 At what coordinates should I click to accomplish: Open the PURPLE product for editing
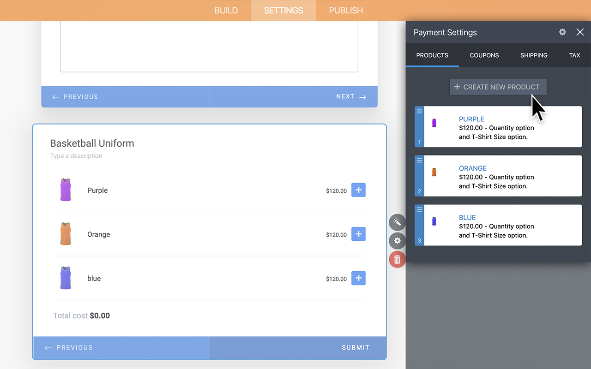tap(471, 119)
